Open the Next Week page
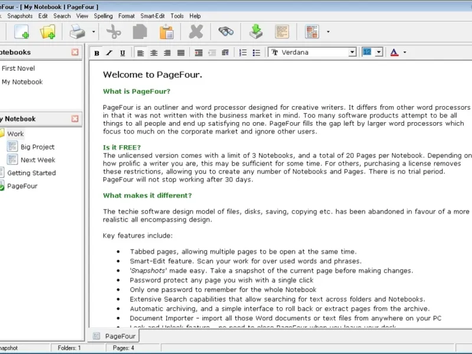This screenshot has width=472, height=354. [x=38, y=160]
